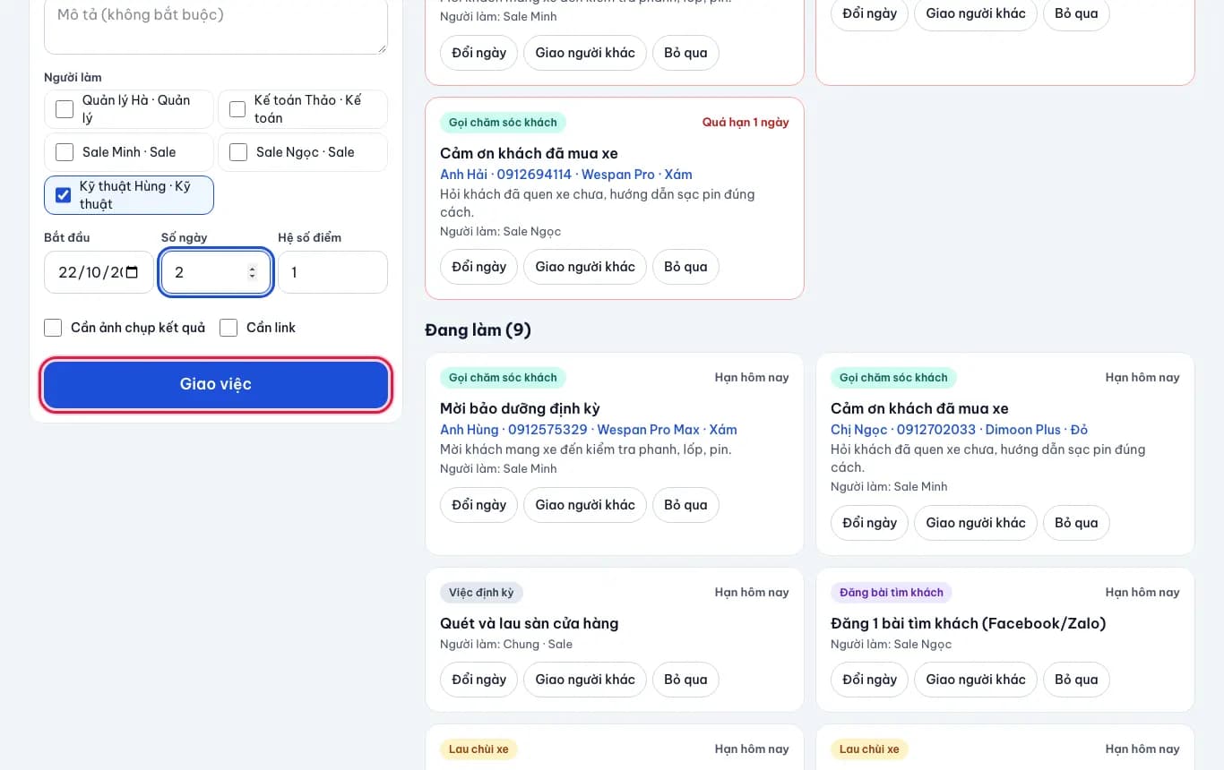This screenshot has height=770, width=1224.
Task: Click Giao người khác on Chị Ngọc's card
Action: 976,523
